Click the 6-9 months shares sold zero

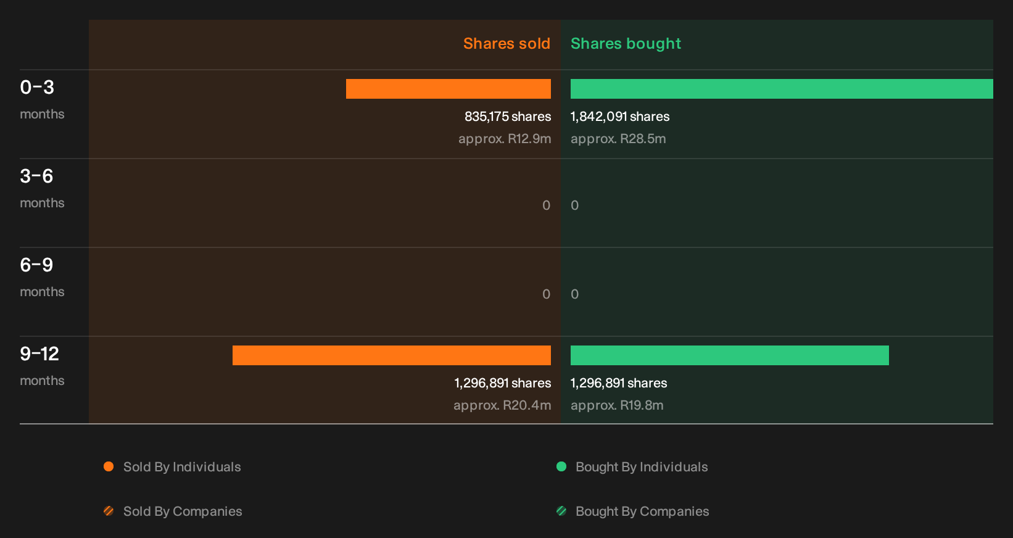pos(547,294)
